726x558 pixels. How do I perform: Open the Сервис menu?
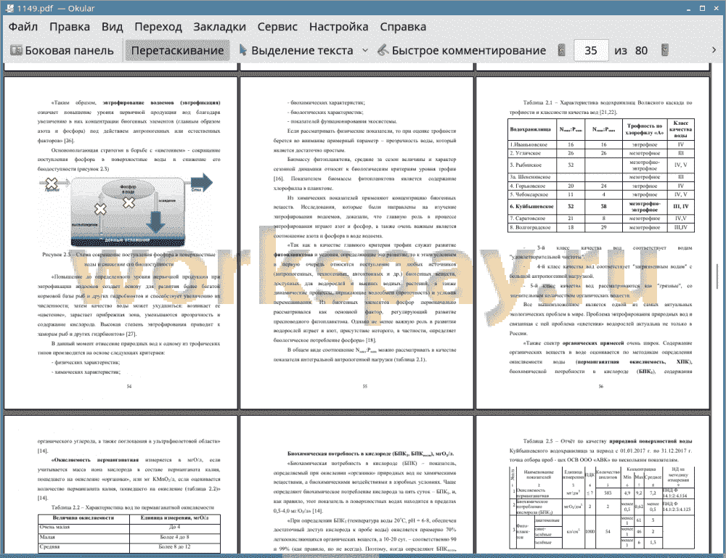tap(277, 27)
